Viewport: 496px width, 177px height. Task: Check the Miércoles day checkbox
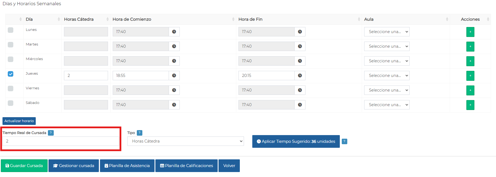11,59
